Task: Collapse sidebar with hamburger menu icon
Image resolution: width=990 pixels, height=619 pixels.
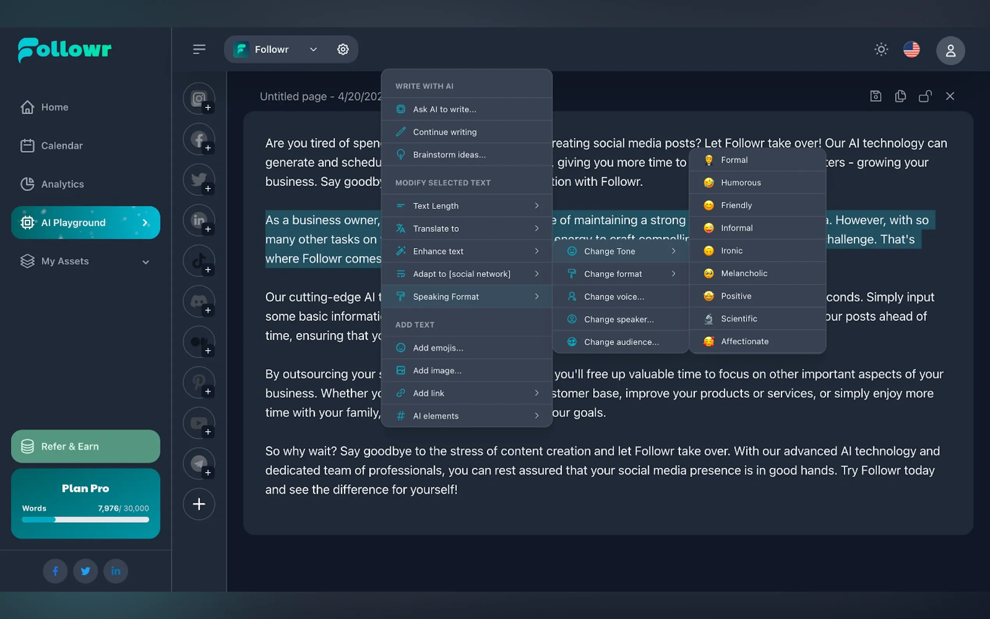Action: pyautogui.click(x=199, y=50)
